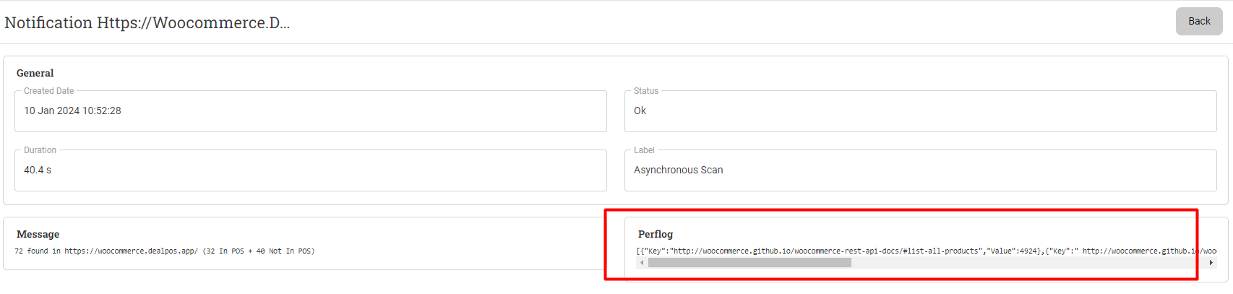
Task: Click the empty Perflog scrollbar track
Action: tap(1028, 263)
